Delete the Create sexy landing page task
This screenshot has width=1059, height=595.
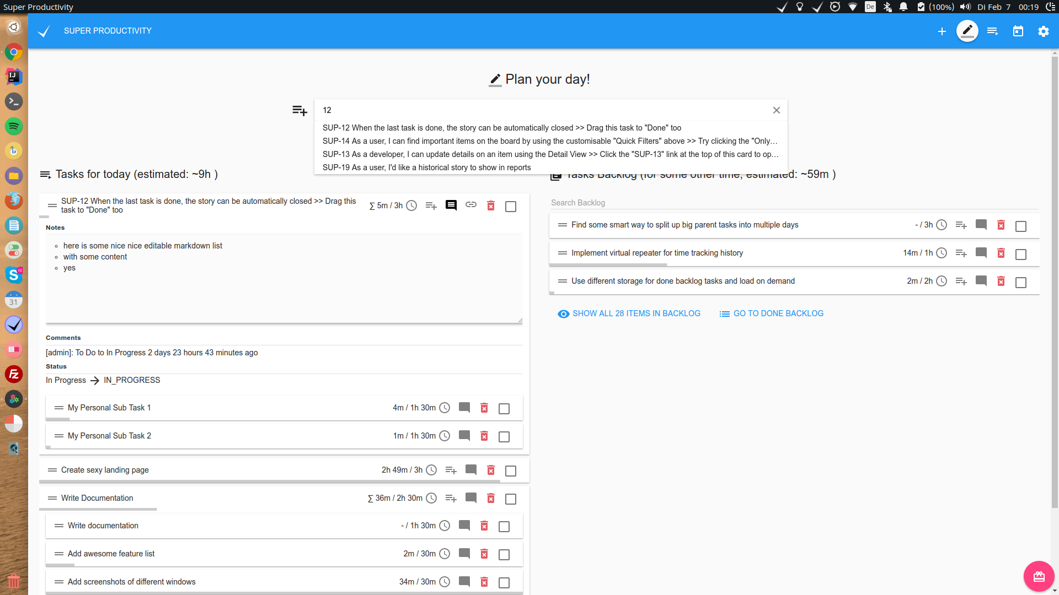click(x=490, y=470)
